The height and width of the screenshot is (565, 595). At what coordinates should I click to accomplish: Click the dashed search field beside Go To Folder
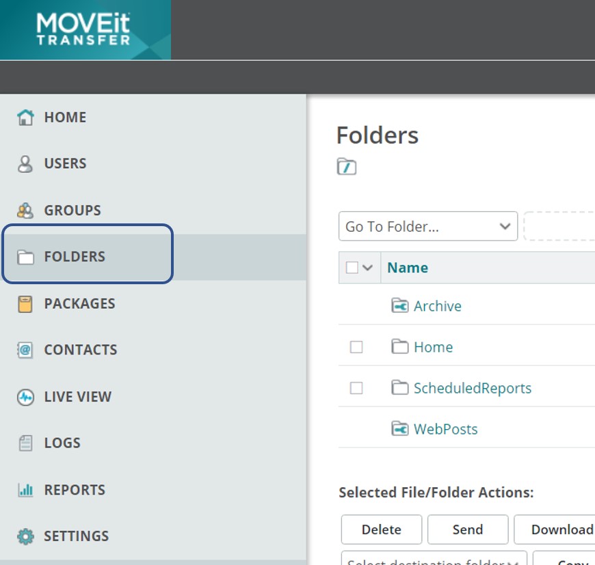(559, 226)
